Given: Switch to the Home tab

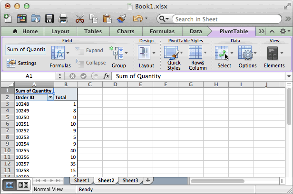Looking at the screenshot, I should pyautogui.click(x=25, y=31).
